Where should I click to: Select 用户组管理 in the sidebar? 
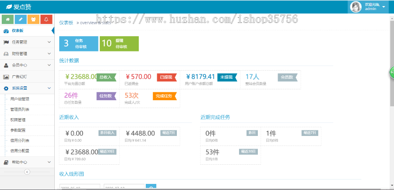(x=20, y=99)
